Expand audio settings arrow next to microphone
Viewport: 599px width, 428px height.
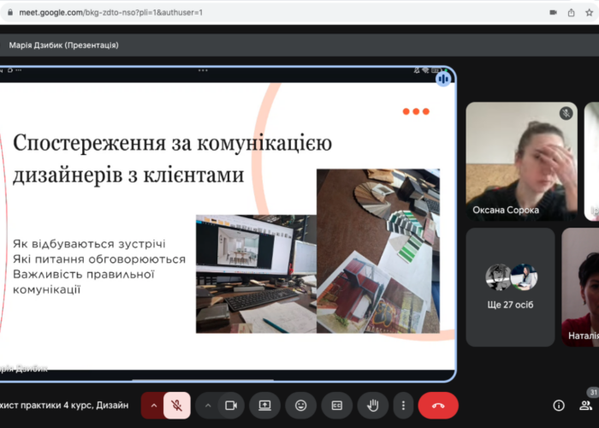(x=154, y=405)
